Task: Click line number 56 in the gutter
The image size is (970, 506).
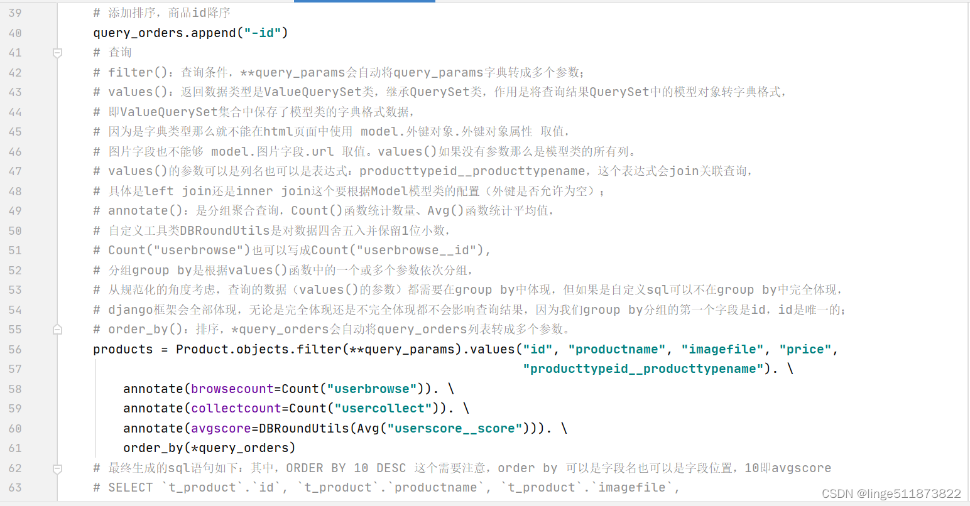Action: pyautogui.click(x=15, y=349)
